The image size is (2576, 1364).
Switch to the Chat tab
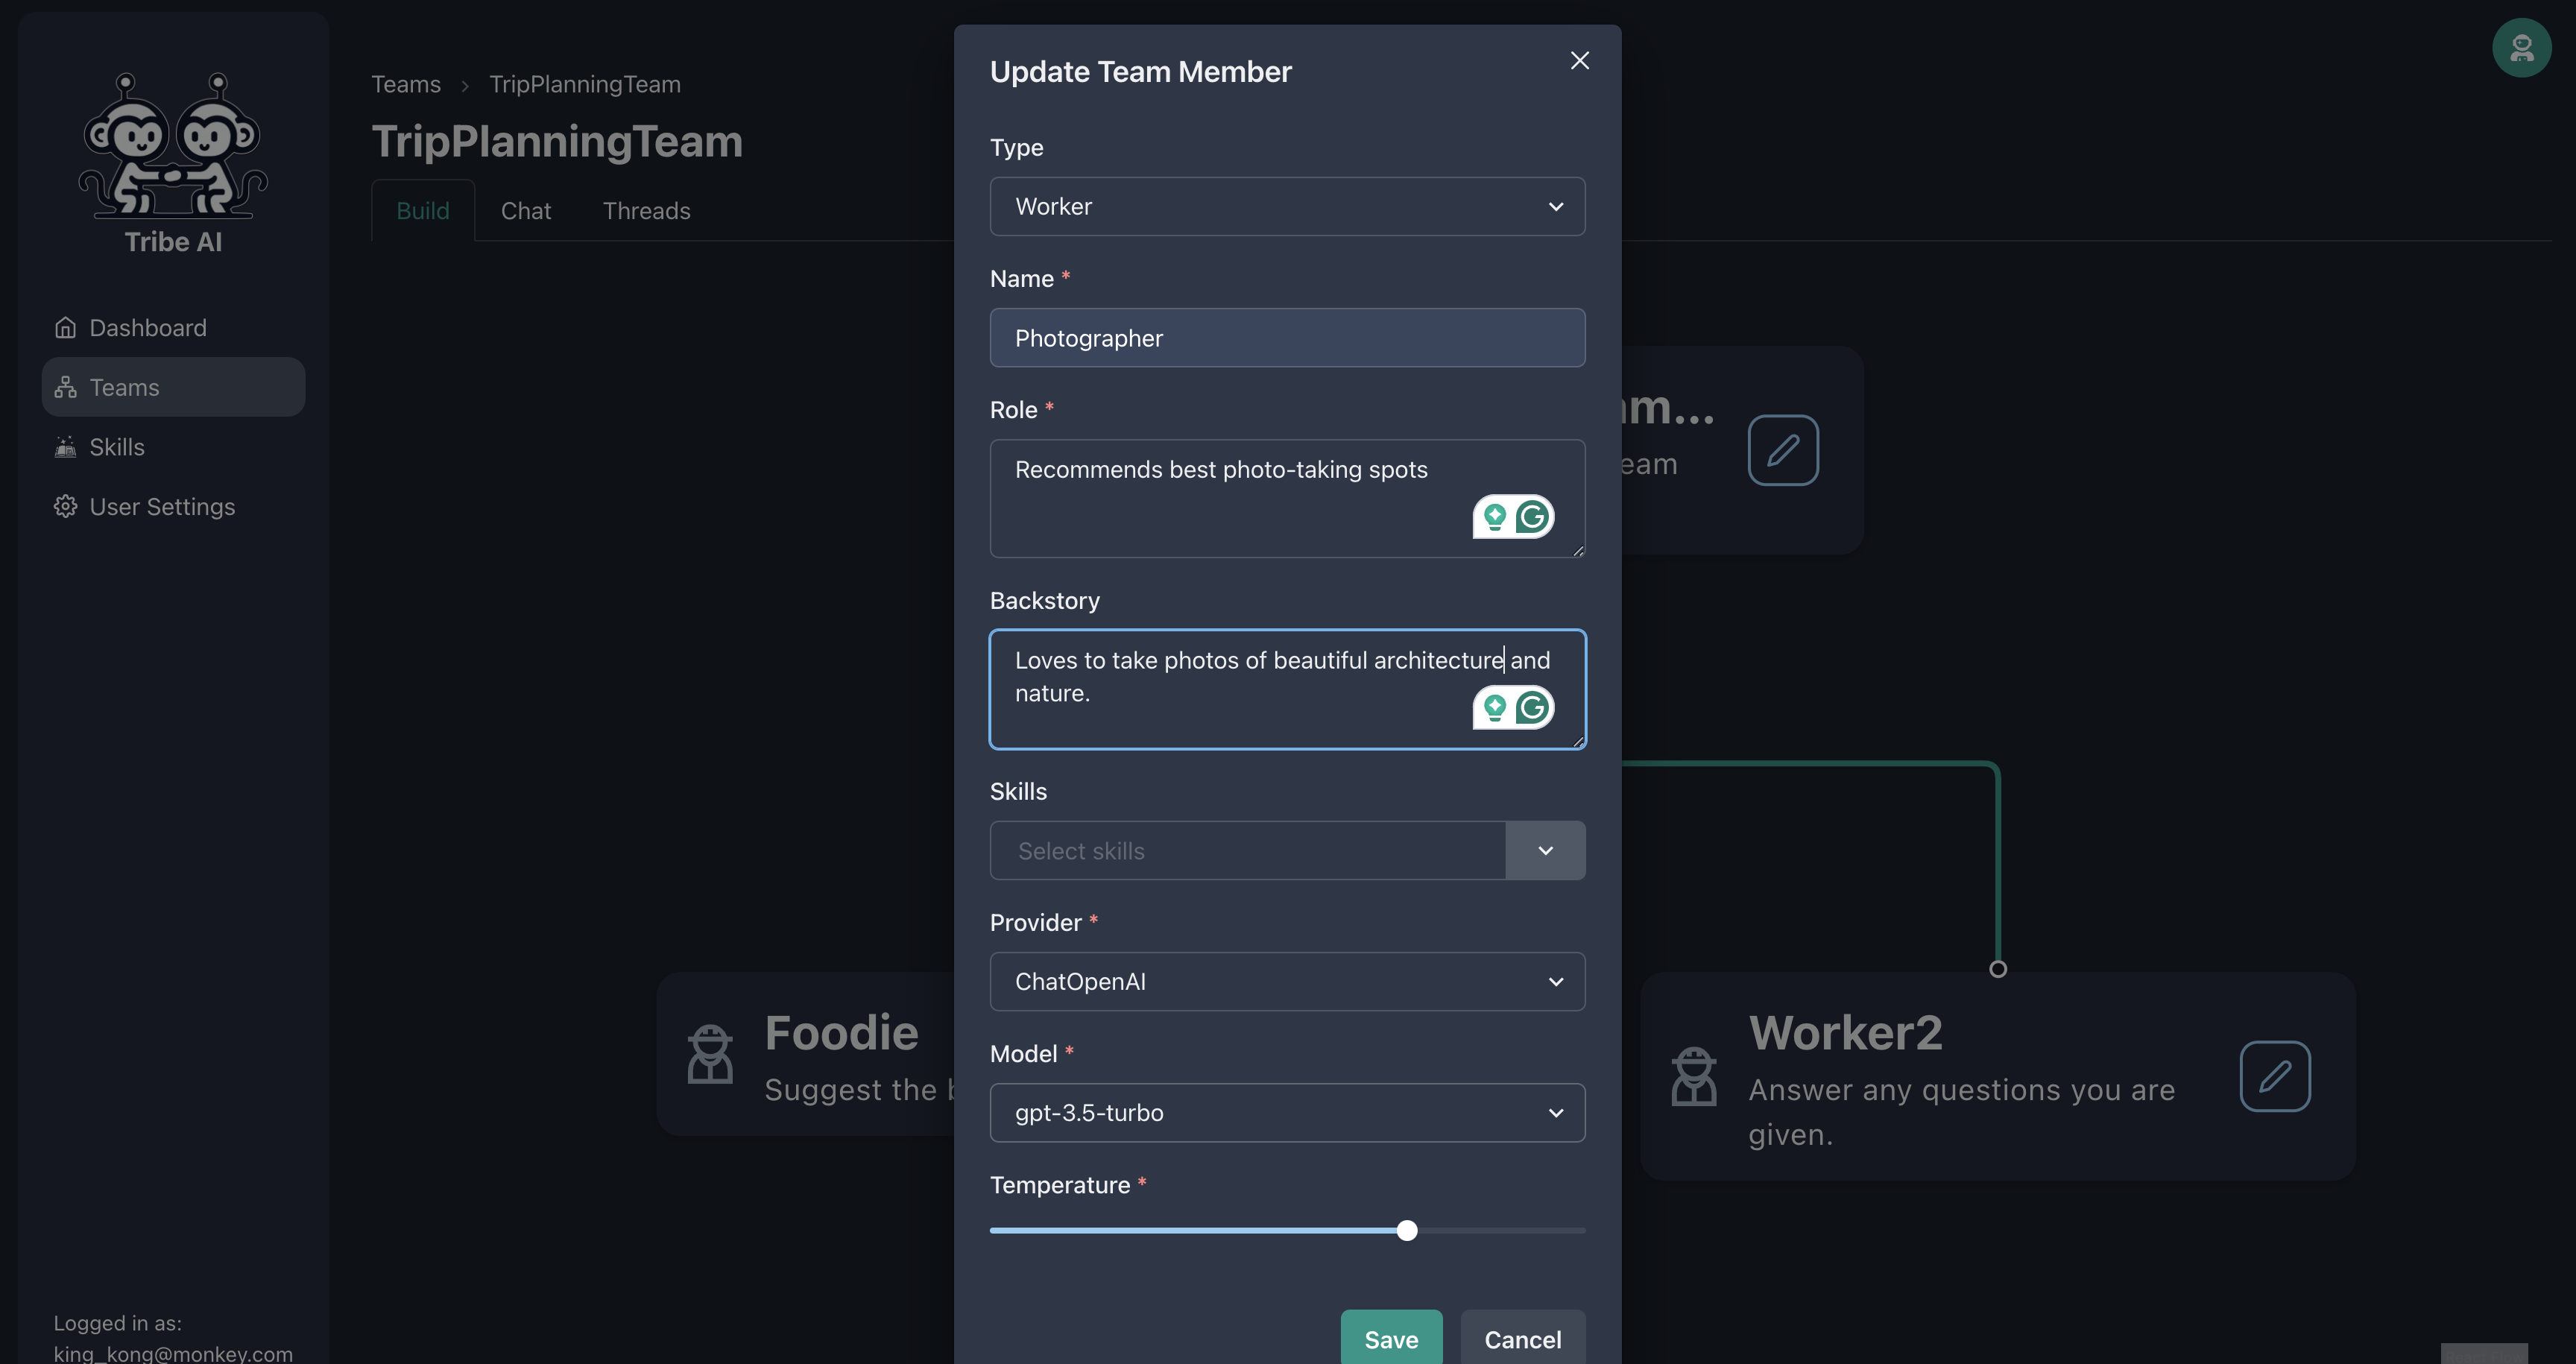tap(525, 211)
